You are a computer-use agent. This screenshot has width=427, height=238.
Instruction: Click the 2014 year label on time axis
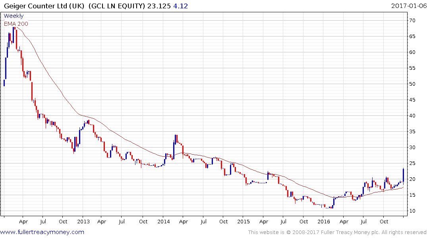click(163, 221)
